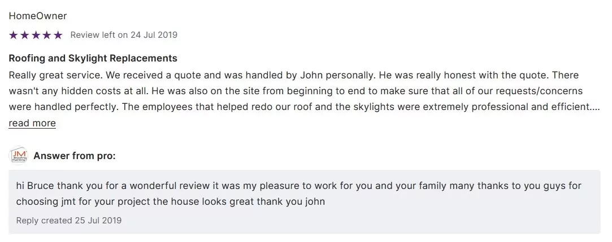
Task: Click the fifth purple rating star
Action: coord(58,35)
